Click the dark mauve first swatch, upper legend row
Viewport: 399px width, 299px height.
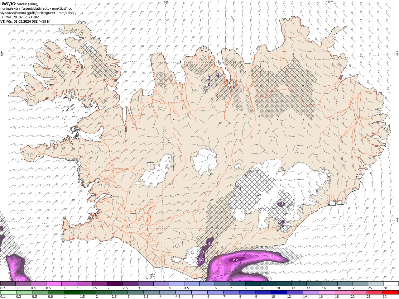click(x=8, y=284)
